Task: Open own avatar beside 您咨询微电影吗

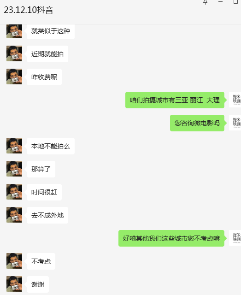Action: (235, 123)
